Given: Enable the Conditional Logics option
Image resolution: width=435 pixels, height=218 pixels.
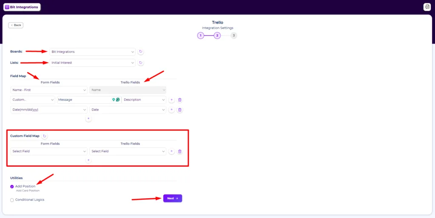Looking at the screenshot, I should pos(12,200).
